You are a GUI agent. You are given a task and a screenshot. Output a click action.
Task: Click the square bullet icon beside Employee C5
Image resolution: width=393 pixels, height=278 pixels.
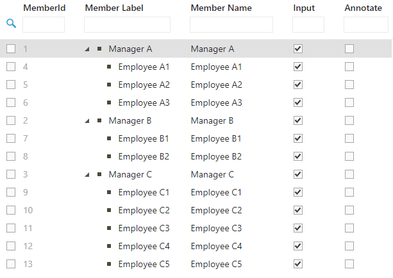click(x=109, y=264)
